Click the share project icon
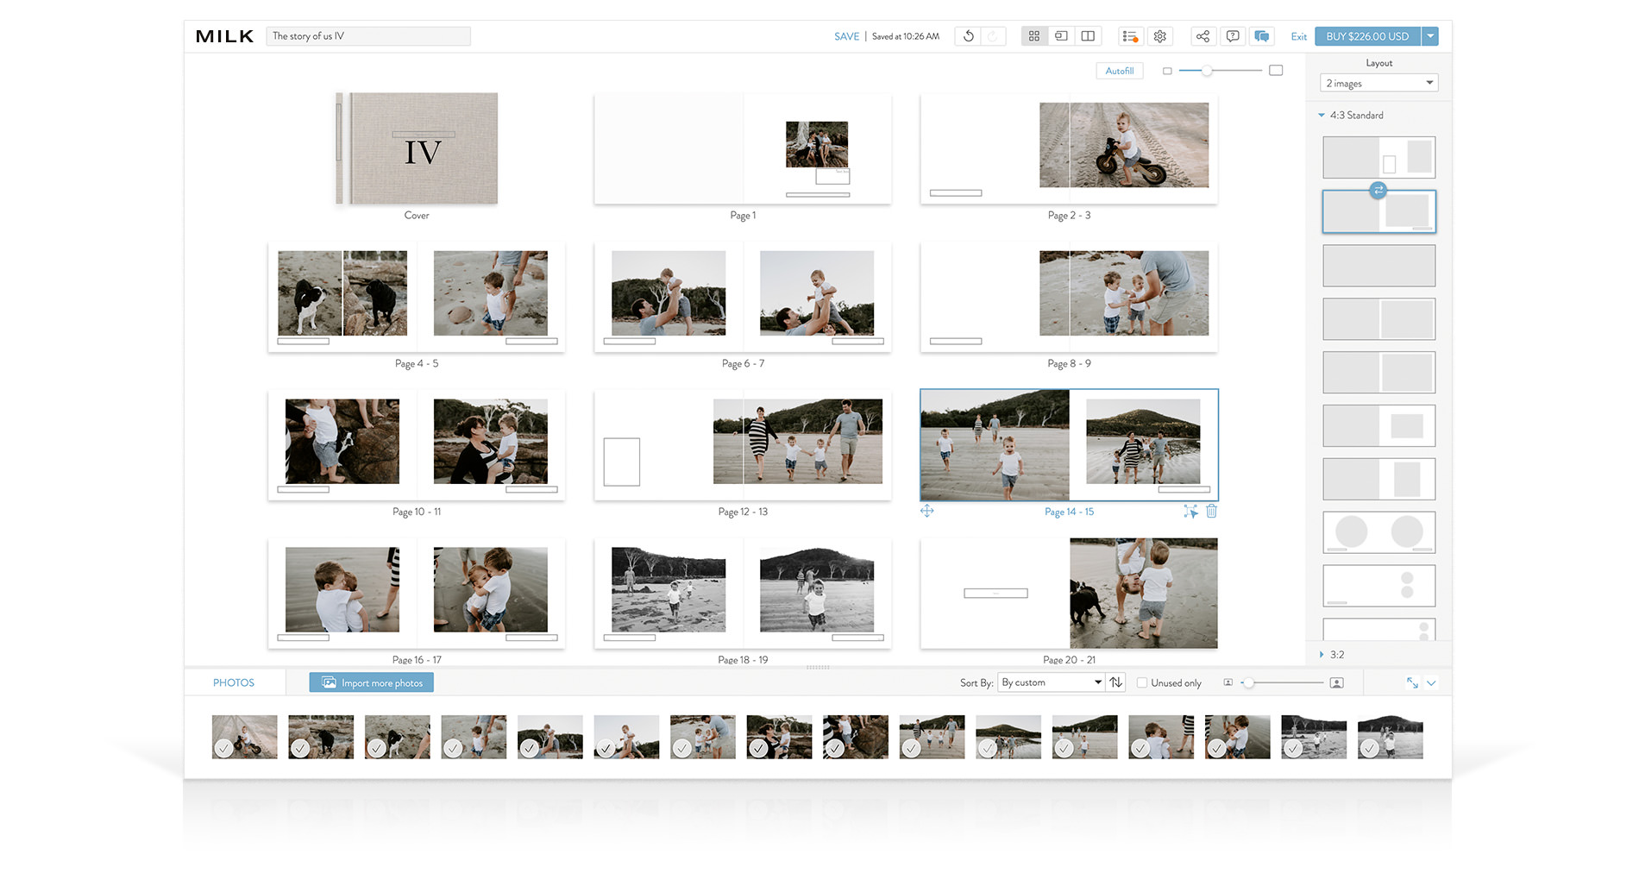This screenshot has height=880, width=1639. coord(1203,36)
